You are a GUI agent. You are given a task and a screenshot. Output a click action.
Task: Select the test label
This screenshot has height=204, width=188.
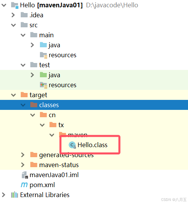coord(45,65)
